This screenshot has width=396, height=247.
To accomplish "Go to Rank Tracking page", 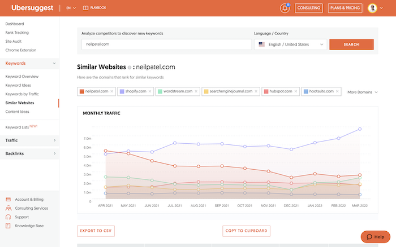I will [17, 33].
